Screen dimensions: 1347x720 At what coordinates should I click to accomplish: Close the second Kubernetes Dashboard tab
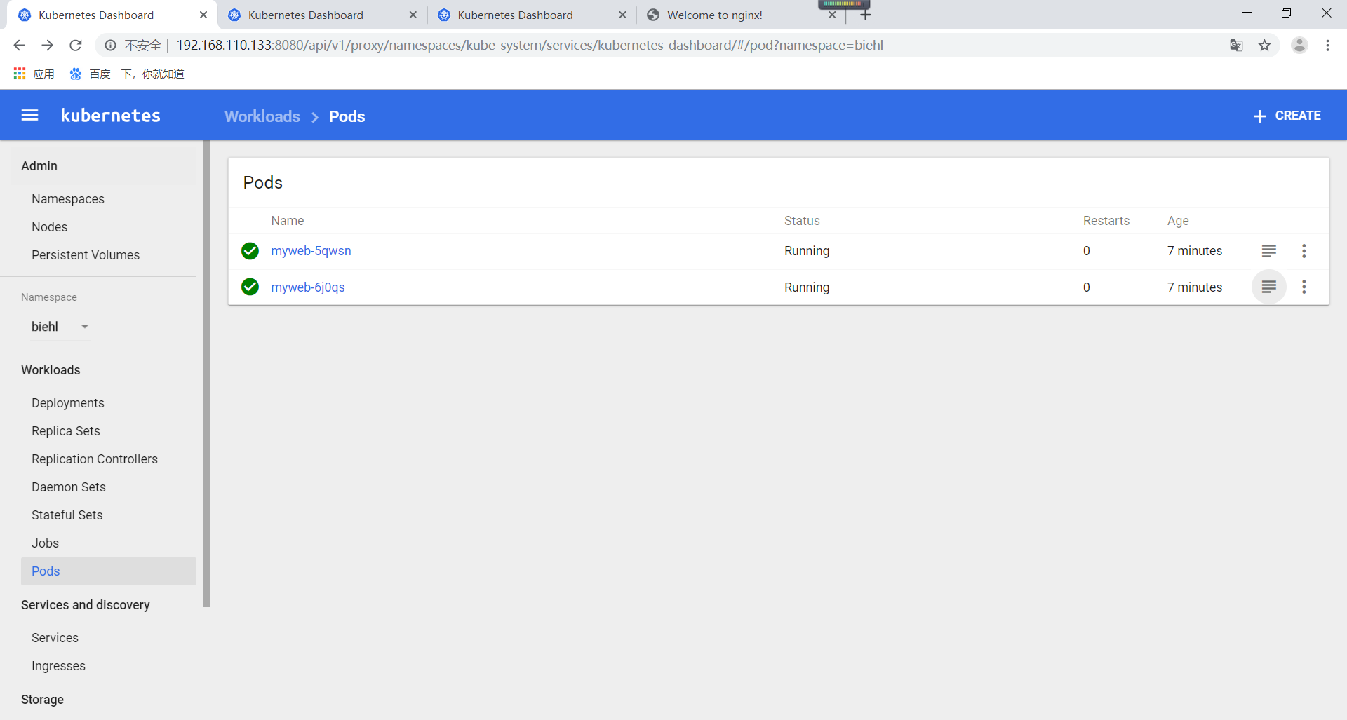click(x=413, y=15)
